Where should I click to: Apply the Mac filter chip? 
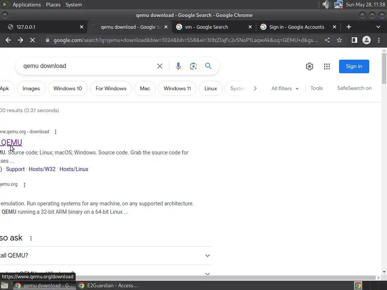click(145, 88)
